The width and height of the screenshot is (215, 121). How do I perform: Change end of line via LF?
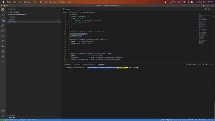[x=196, y=120]
